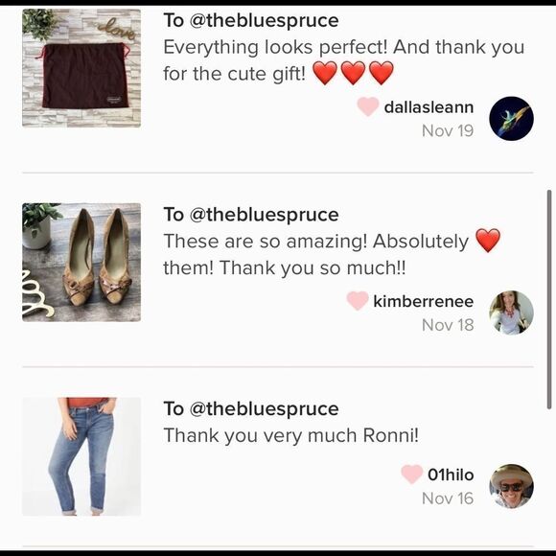Select the 'These are so amazing' comment text
This screenshot has width=556, height=556.
(332, 254)
